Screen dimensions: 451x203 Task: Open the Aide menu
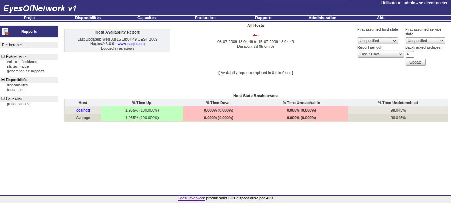381,18
